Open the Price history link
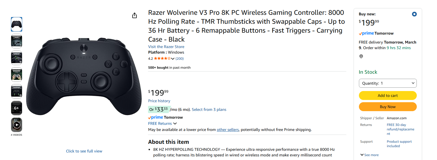The image size is (437, 160). [x=159, y=101]
